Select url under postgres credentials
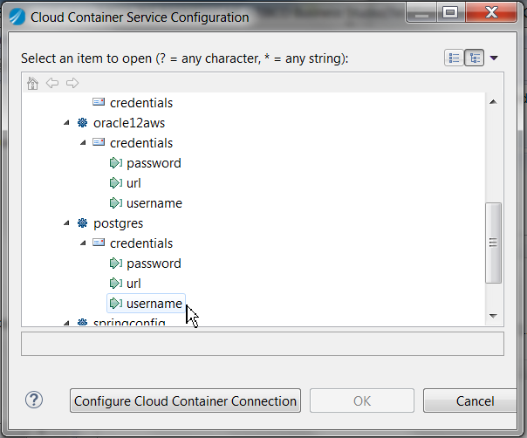The image size is (527, 438). point(133,284)
